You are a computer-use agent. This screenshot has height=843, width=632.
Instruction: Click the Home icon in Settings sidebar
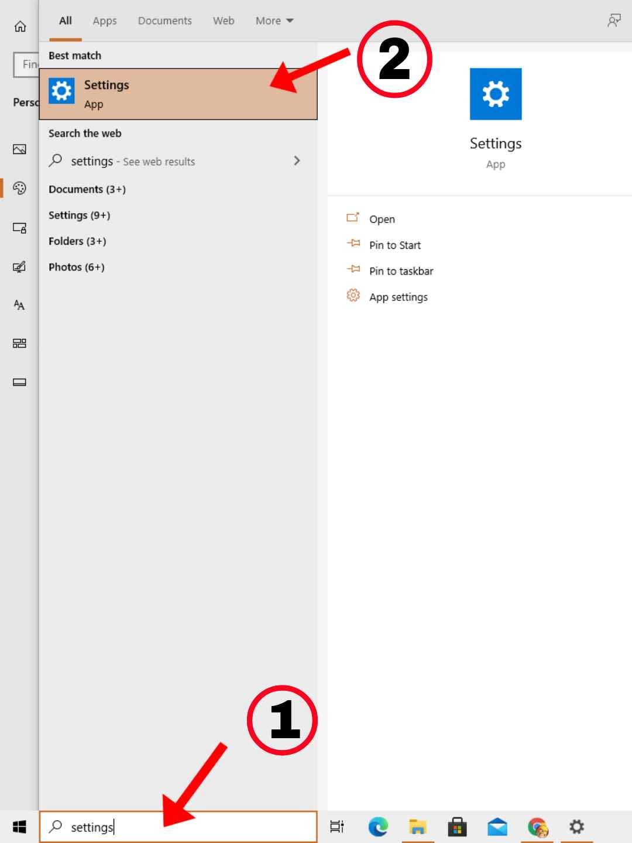[20, 26]
